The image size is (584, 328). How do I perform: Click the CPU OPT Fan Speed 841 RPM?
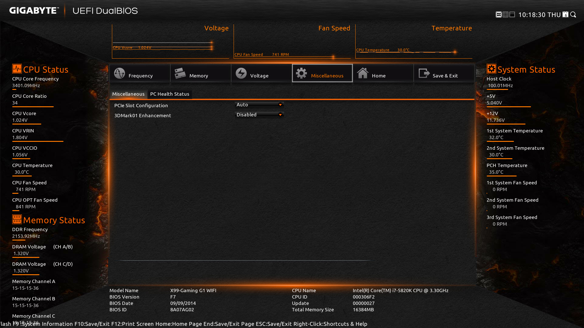pyautogui.click(x=26, y=207)
